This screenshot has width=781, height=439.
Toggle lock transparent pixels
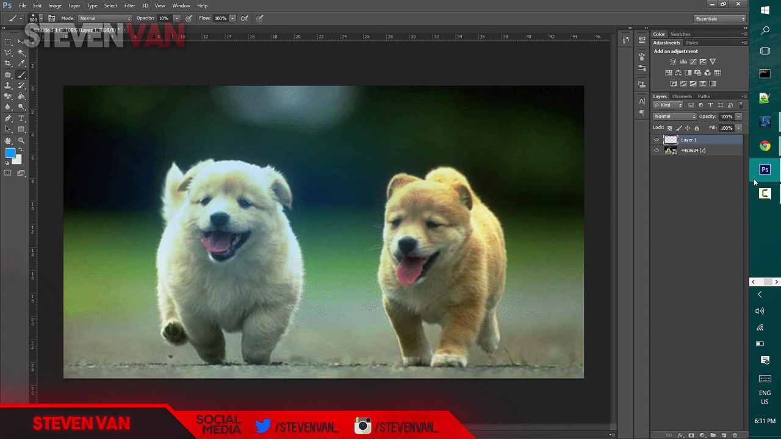[x=669, y=128]
